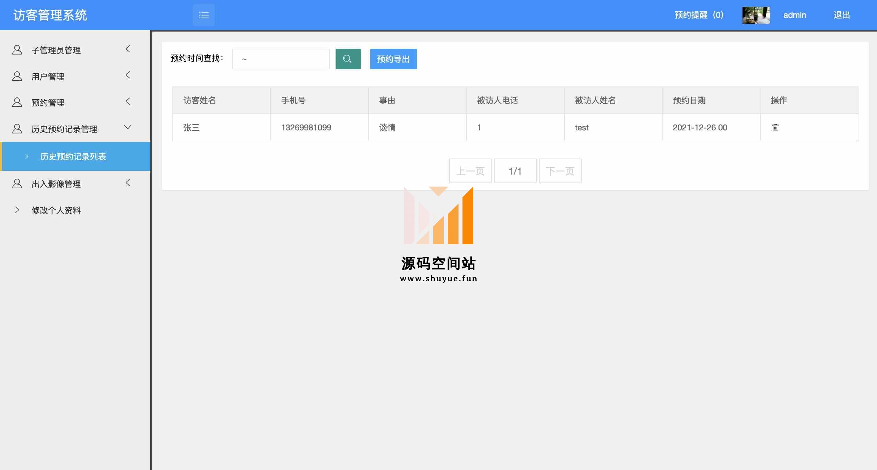Select the visited person cell test
The image size is (877, 470).
[x=613, y=127]
